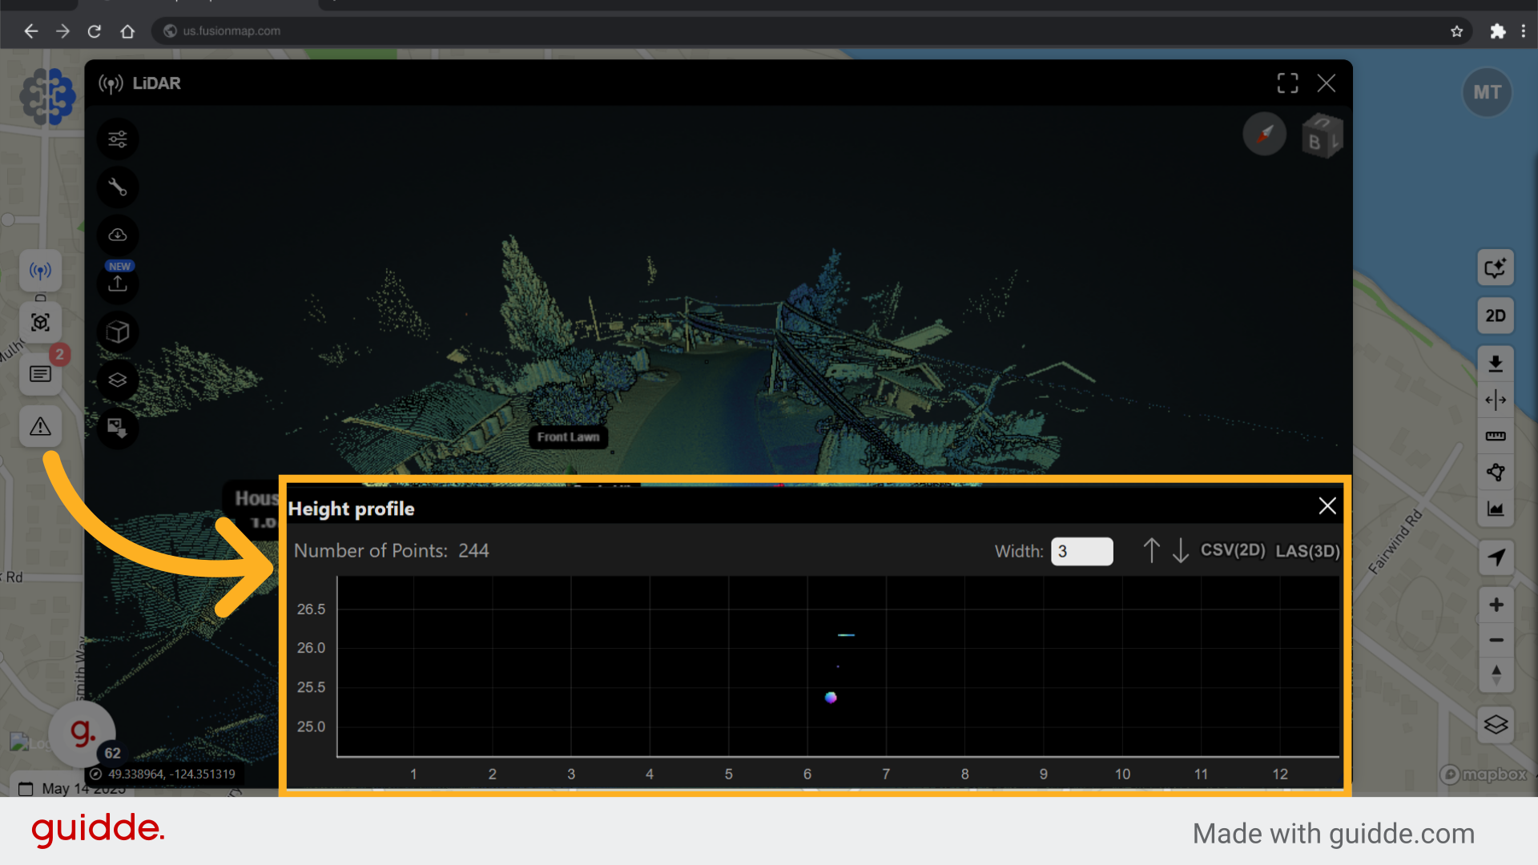Click the image annotation tool icon
The image size is (1538, 865).
(x=118, y=428)
